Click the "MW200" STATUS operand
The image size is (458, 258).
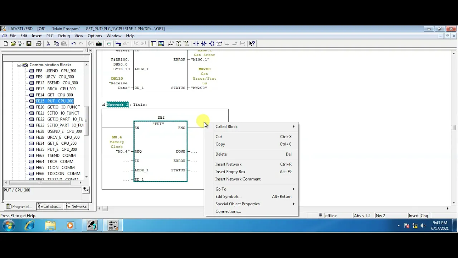click(x=199, y=88)
